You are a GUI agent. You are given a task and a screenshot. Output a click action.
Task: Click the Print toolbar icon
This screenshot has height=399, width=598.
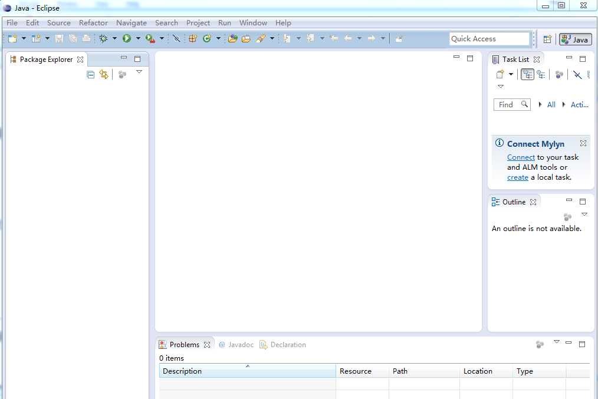[87, 38]
